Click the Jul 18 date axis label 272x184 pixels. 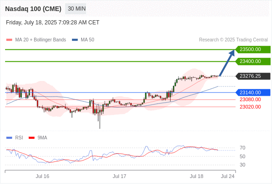[196, 176]
